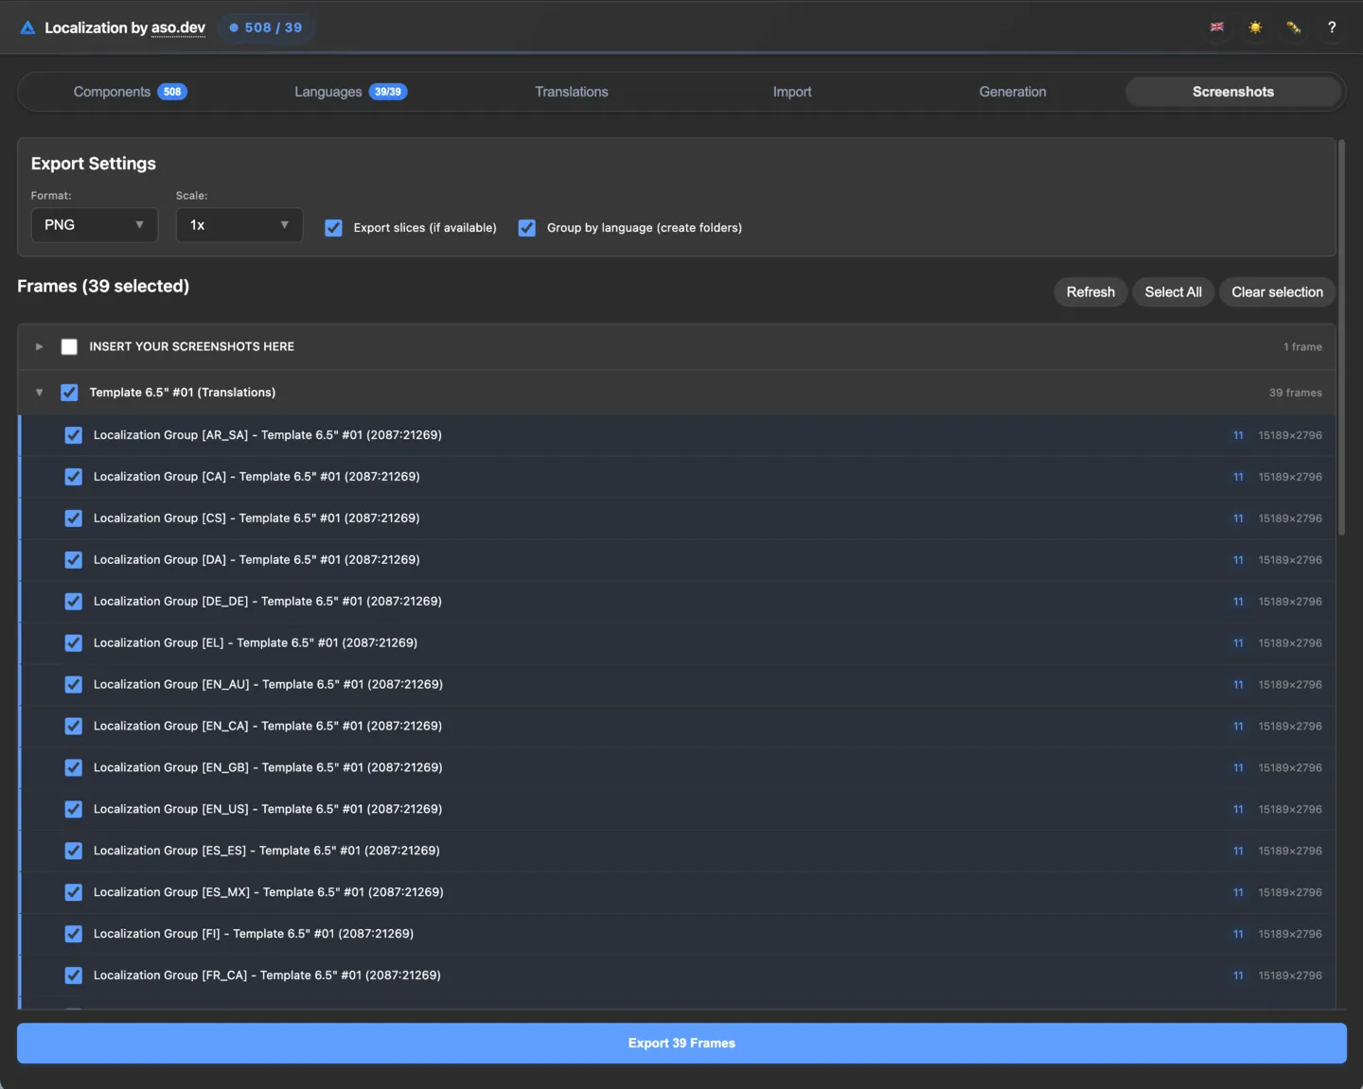This screenshot has height=1089, width=1363.
Task: Click the blue 11 badge on AR_SA row
Action: [x=1237, y=435]
